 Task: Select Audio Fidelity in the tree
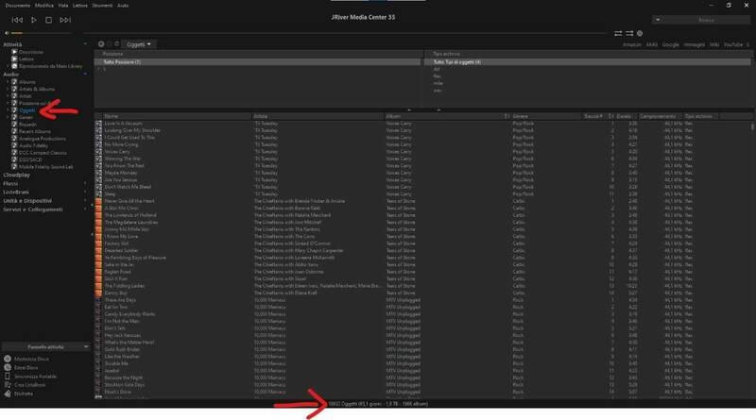(33, 145)
